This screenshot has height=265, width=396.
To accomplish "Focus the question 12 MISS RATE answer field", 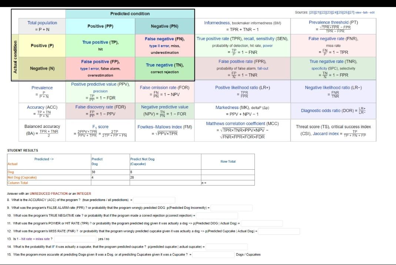I will pyautogui.click(x=279, y=231).
